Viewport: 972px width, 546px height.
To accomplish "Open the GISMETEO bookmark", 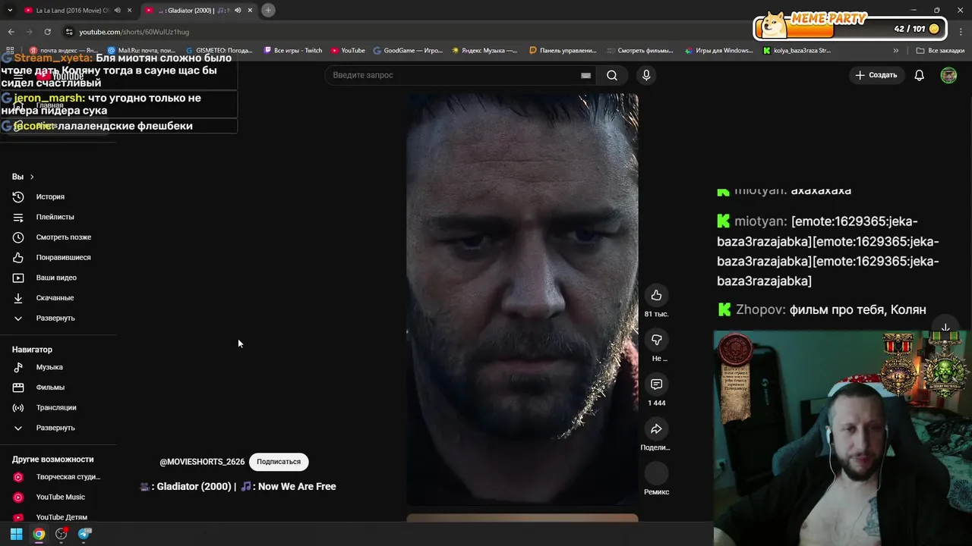I will point(219,51).
